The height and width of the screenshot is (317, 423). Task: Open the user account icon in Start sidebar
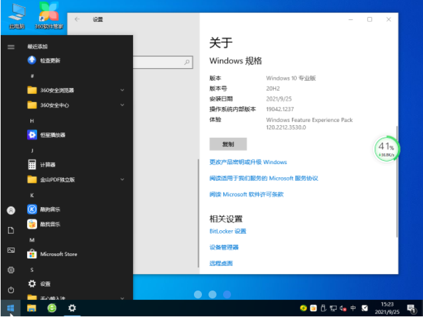point(11,210)
